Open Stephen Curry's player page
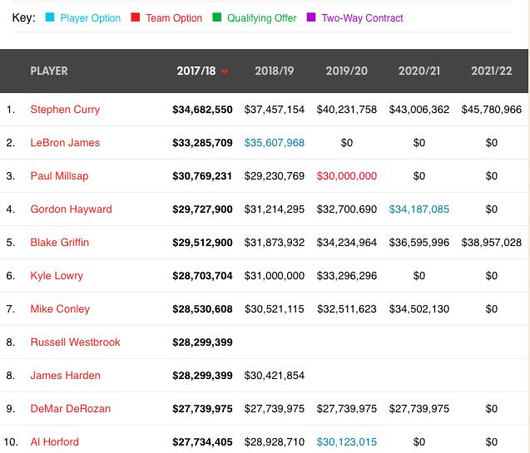Image resolution: width=530 pixels, height=453 pixels. tap(64, 109)
